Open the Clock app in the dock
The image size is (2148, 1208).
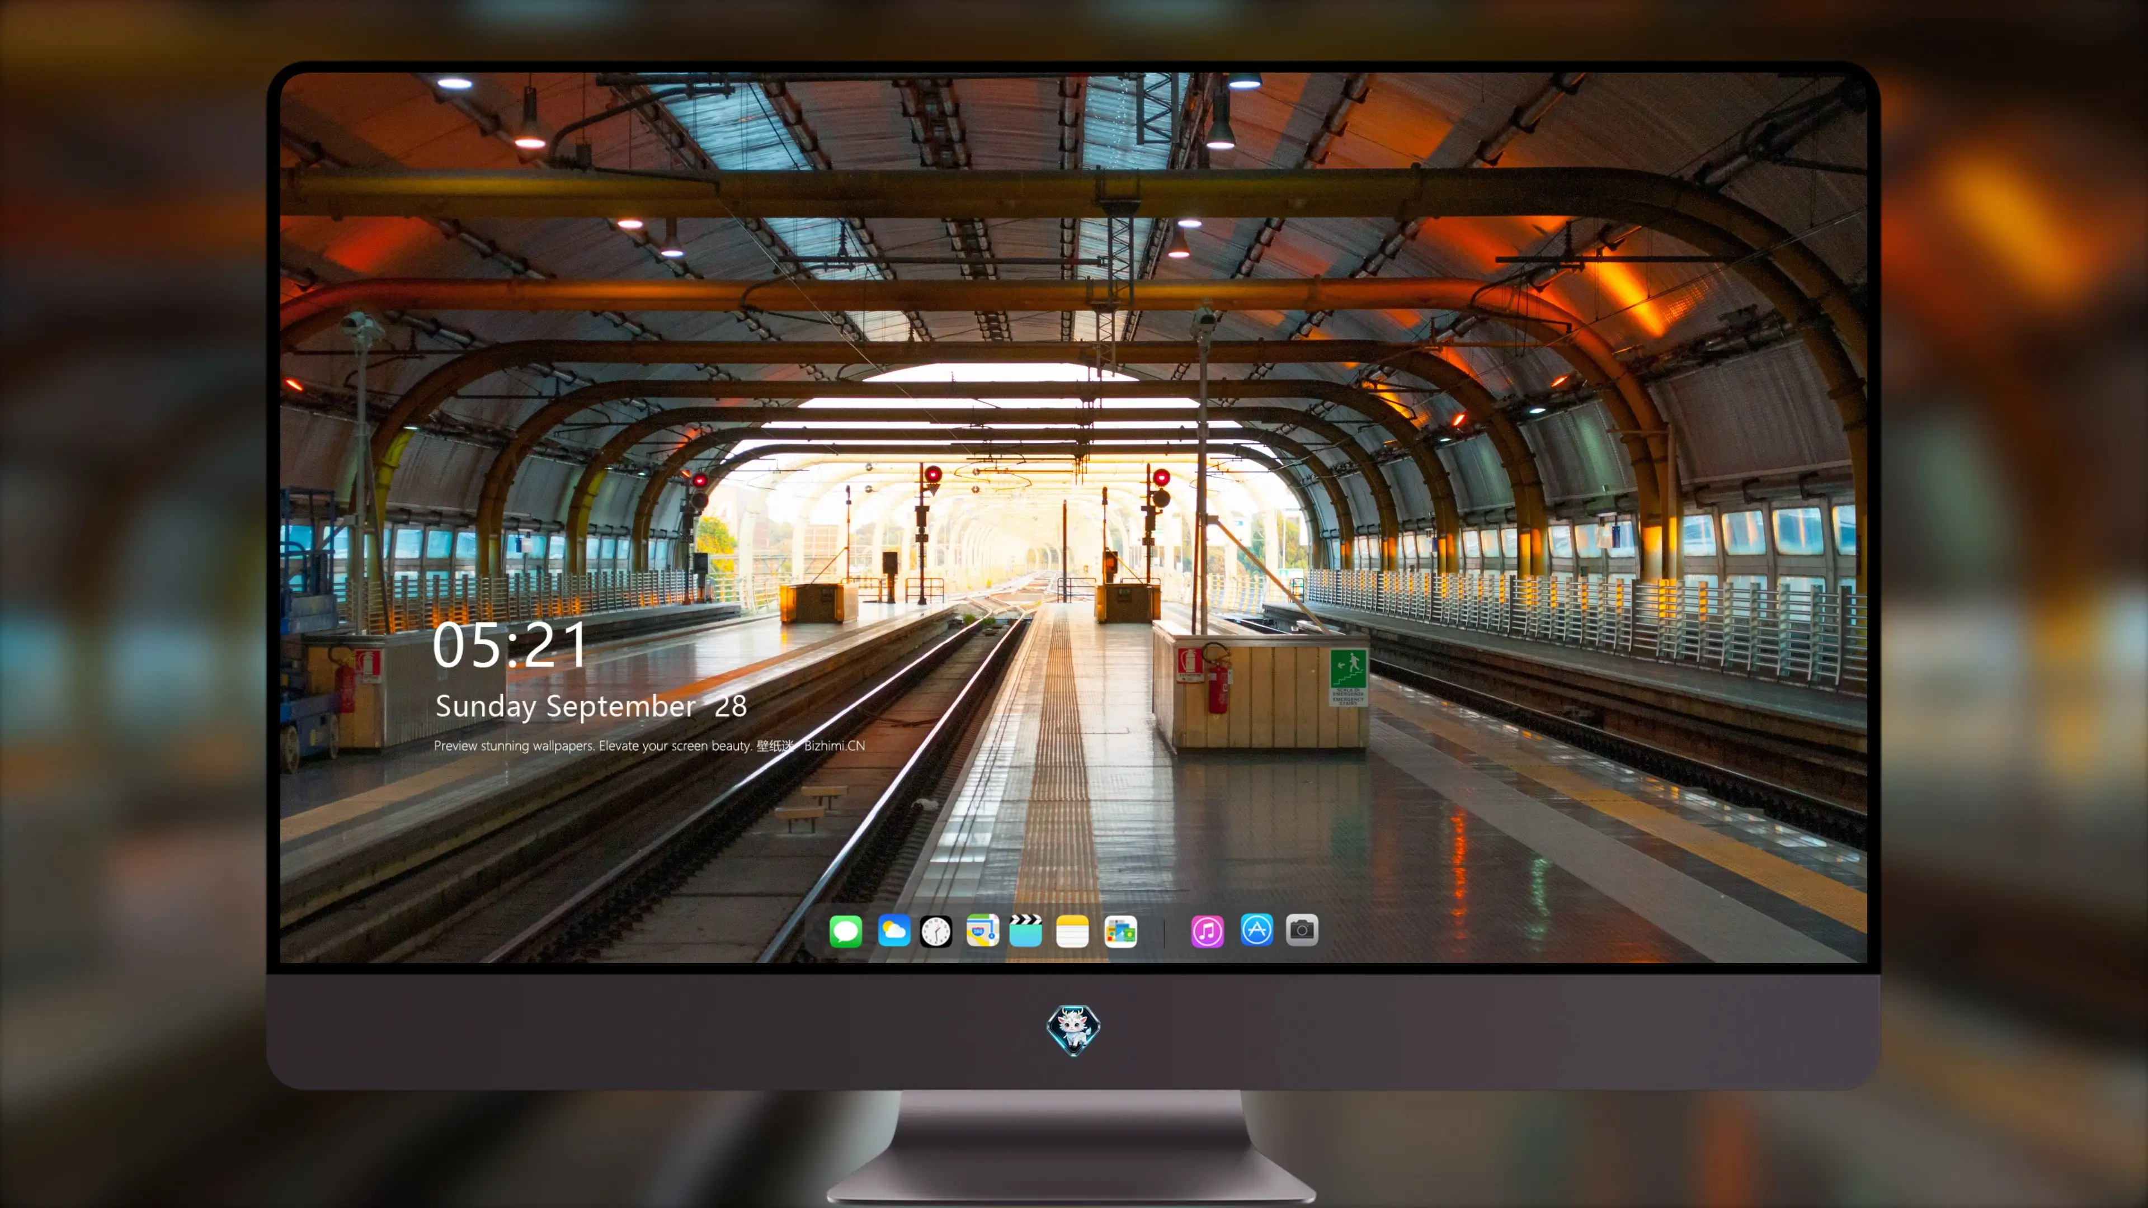pos(936,931)
